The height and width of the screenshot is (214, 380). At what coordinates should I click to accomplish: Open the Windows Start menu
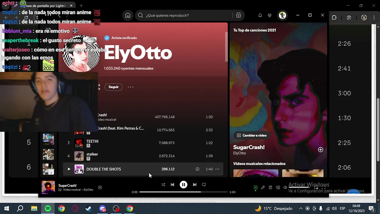7,208
